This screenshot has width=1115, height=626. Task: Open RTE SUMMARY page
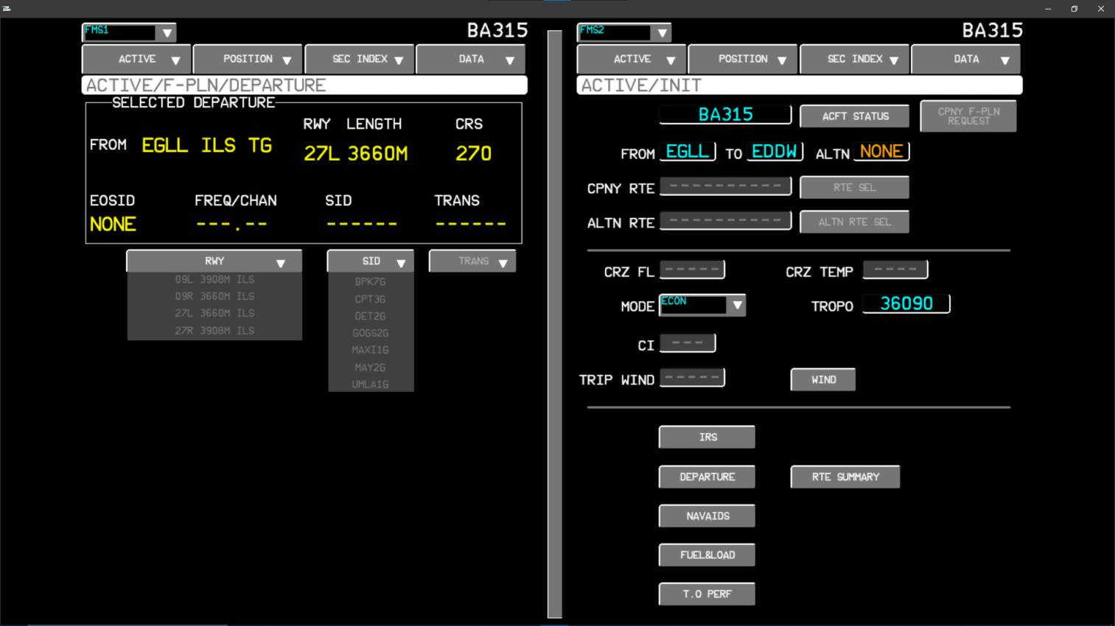click(845, 477)
